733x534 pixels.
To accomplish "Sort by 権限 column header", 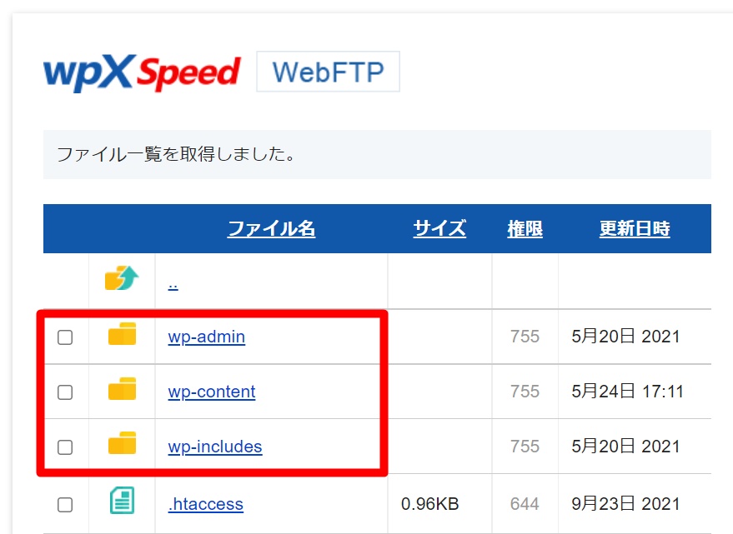I will click(525, 228).
